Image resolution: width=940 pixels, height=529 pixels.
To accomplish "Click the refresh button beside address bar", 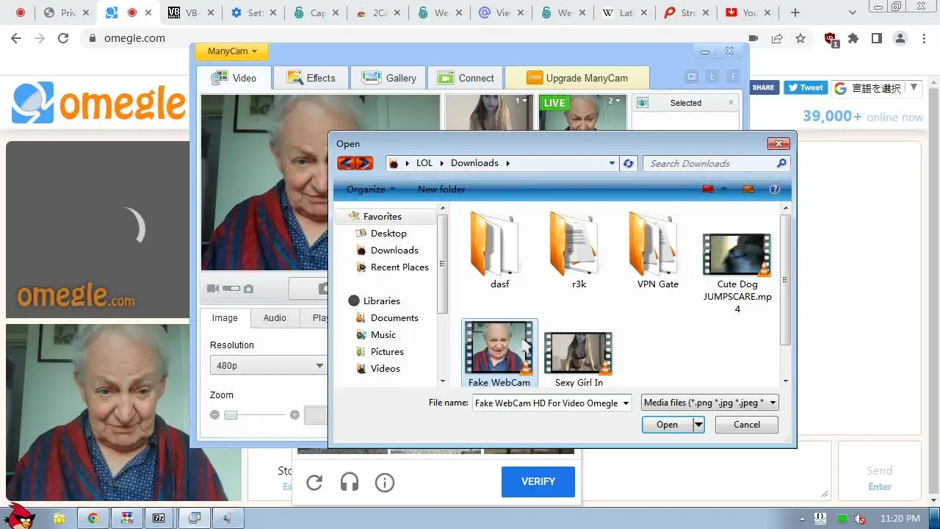I will [x=628, y=163].
